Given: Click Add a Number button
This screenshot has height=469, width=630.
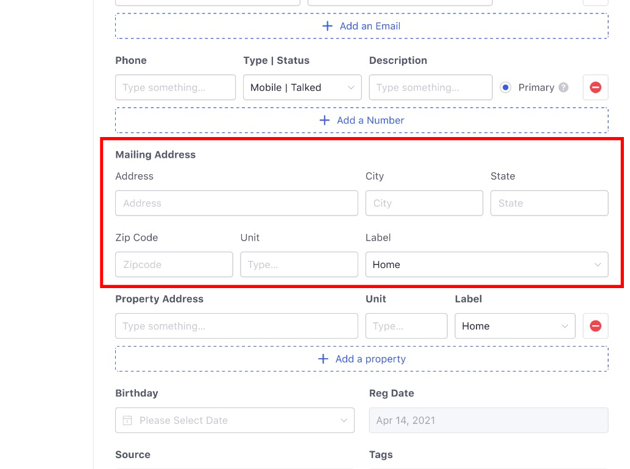Looking at the screenshot, I should point(362,121).
